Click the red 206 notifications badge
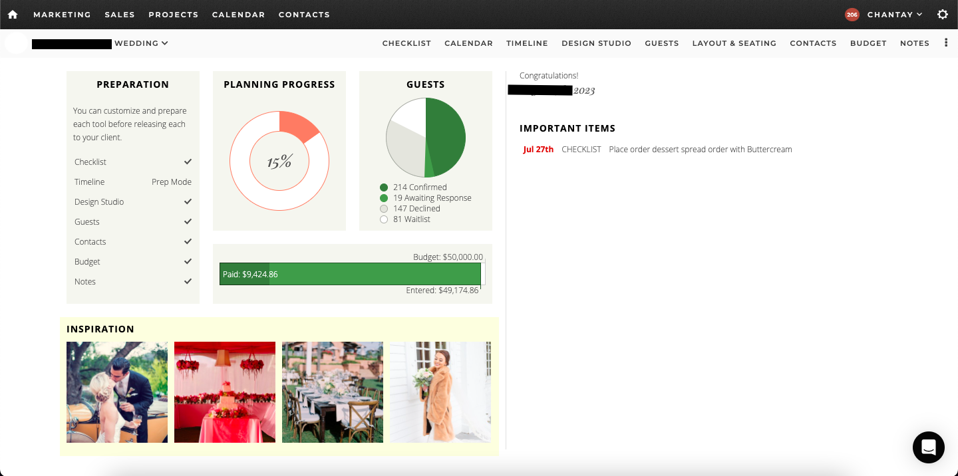Image resolution: width=958 pixels, height=476 pixels. coord(852,14)
